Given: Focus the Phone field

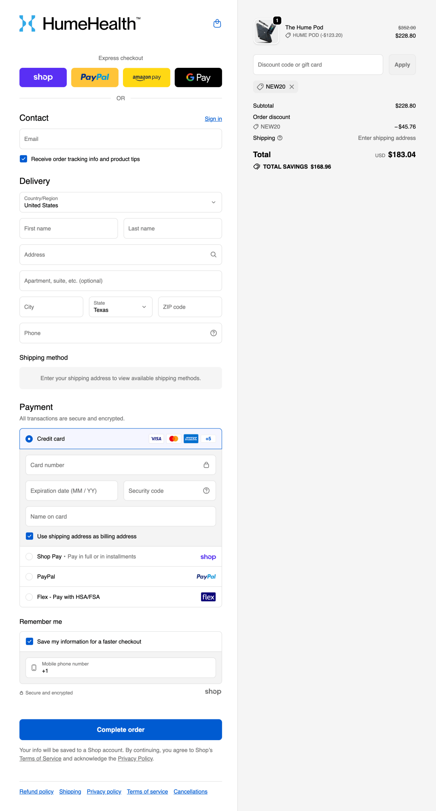Looking at the screenshot, I should coord(121,333).
